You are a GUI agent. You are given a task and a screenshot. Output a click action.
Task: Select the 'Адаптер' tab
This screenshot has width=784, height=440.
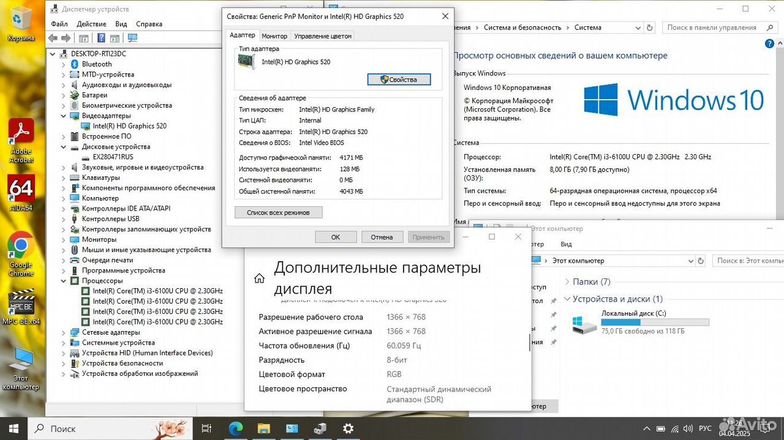click(242, 35)
